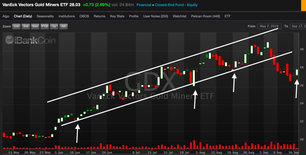
Task: Click the vol: 24.84m text
Action: coord(123,5)
